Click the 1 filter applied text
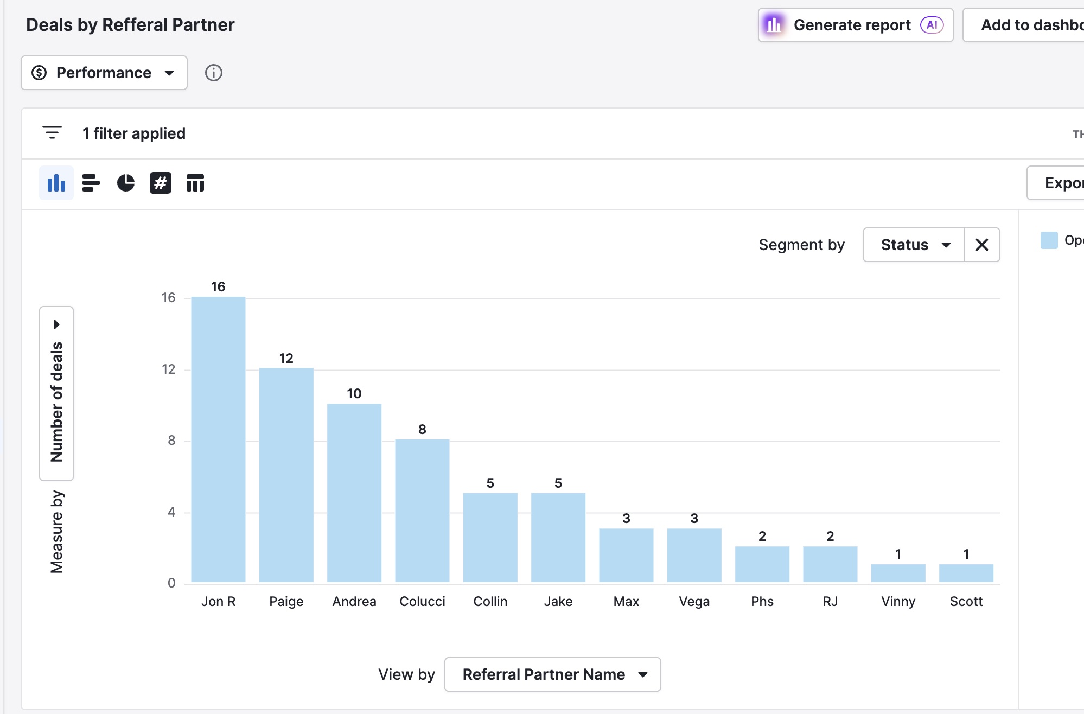The height and width of the screenshot is (714, 1084). [x=134, y=133]
